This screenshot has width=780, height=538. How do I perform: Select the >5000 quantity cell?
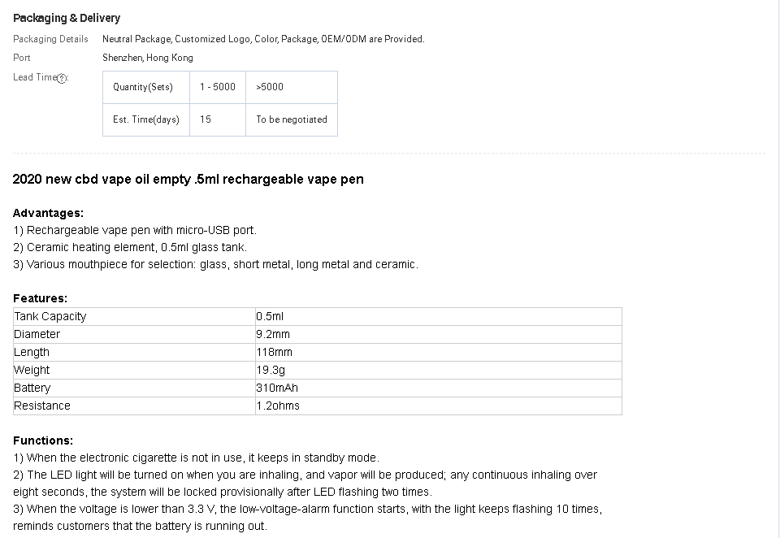point(292,87)
